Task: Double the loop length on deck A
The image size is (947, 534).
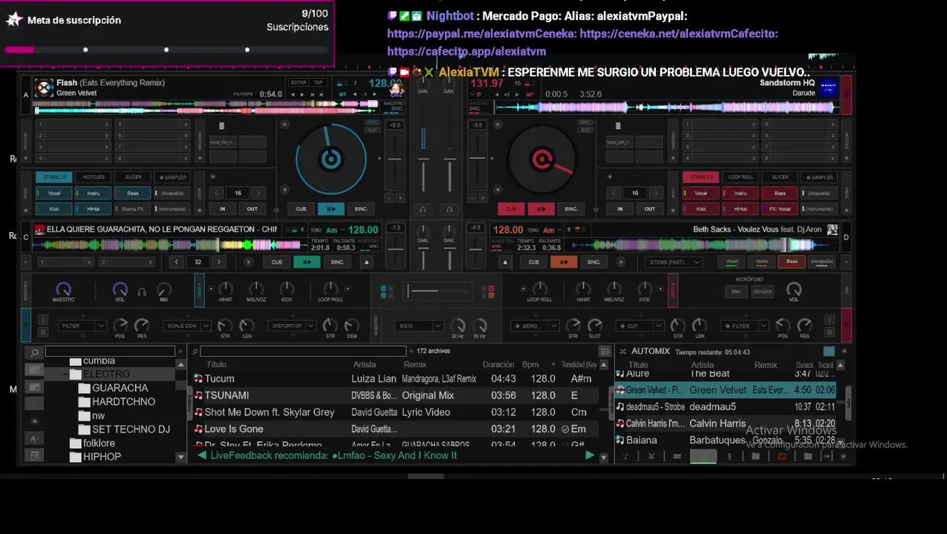Action: click(x=258, y=193)
